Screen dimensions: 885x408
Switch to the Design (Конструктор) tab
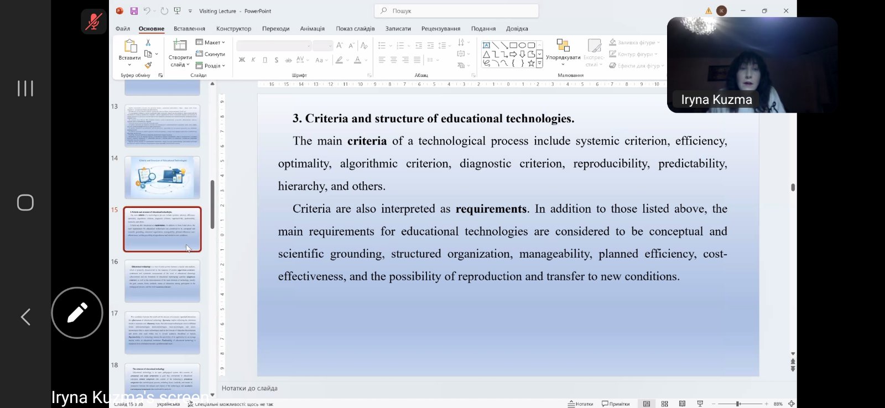[233, 28]
